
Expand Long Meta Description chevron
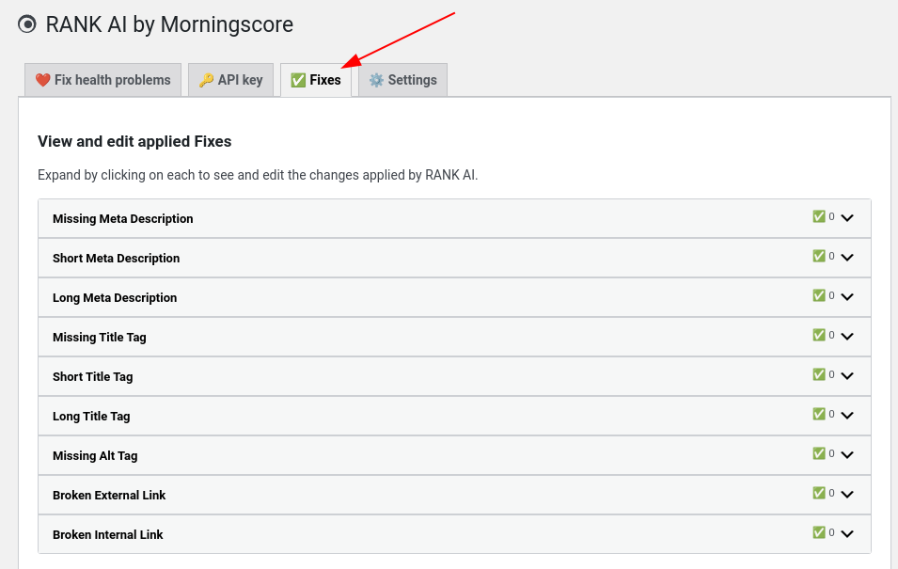pos(847,297)
